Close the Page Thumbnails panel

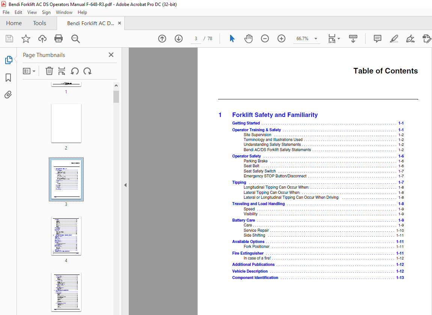(111, 55)
